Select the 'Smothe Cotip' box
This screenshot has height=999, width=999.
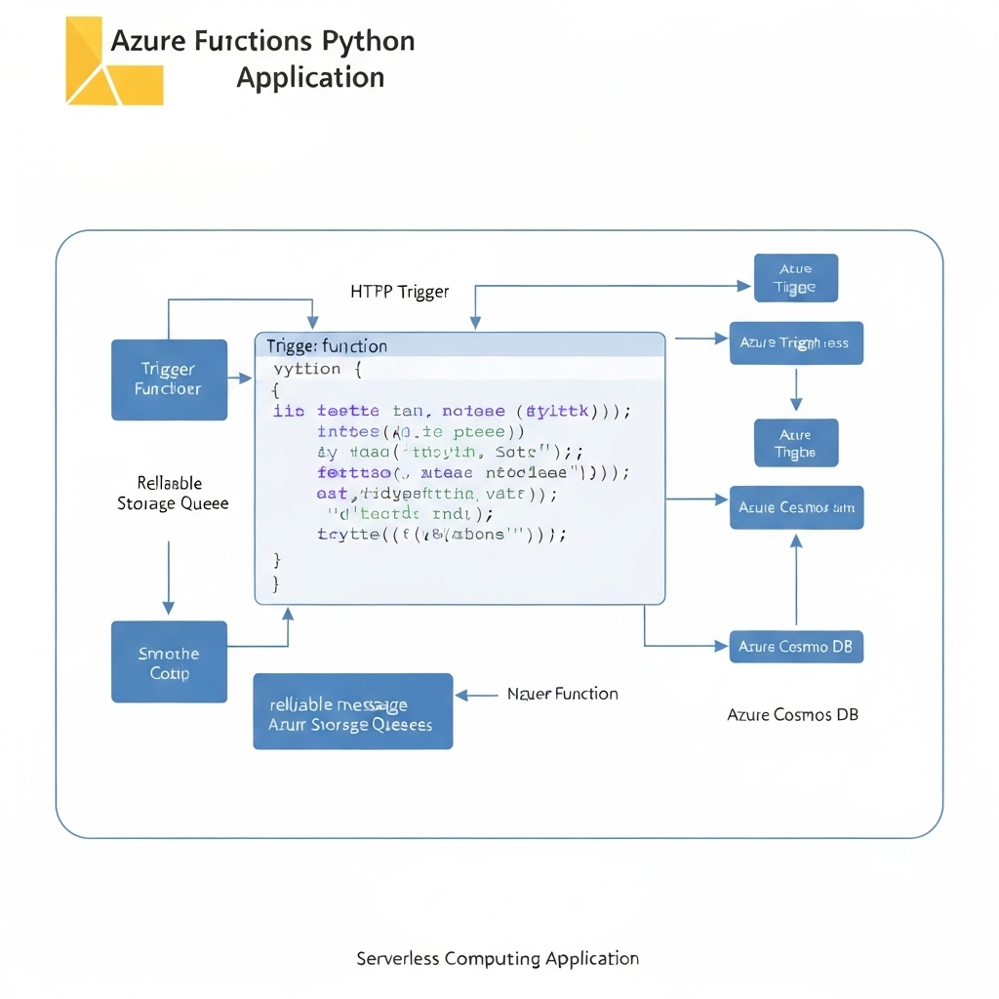click(x=169, y=662)
